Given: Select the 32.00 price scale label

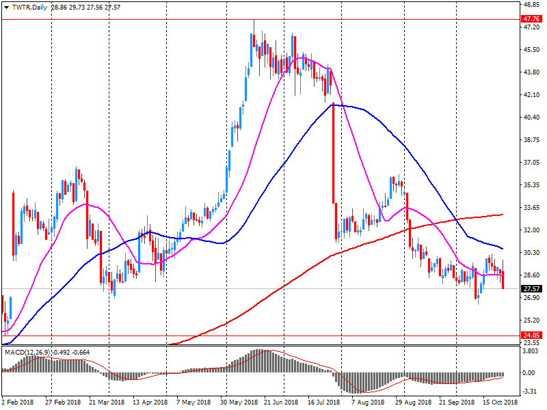Looking at the screenshot, I should (x=531, y=230).
